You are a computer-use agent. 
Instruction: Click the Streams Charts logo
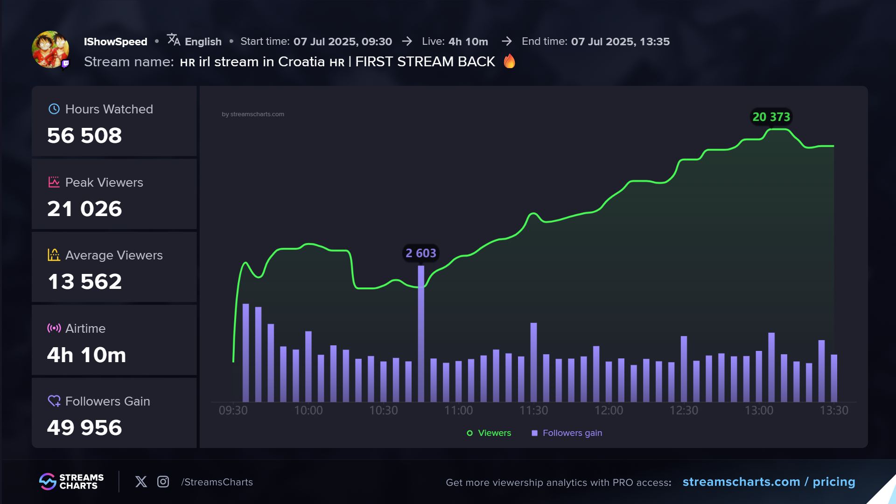tap(71, 482)
